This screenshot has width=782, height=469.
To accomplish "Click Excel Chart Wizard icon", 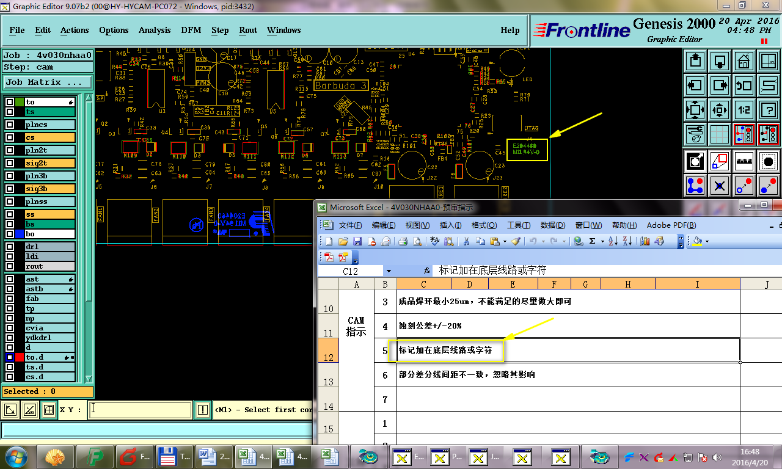I will click(645, 241).
